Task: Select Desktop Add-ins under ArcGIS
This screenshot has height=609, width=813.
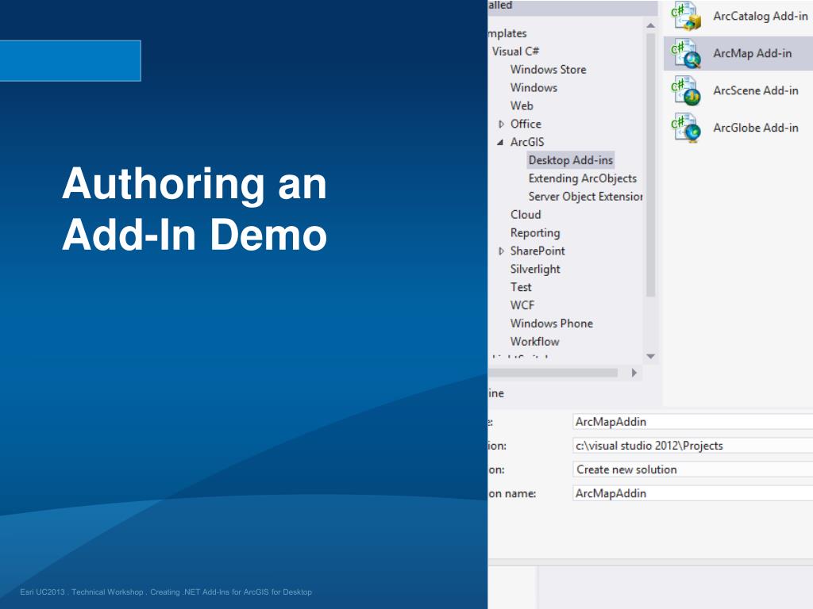Action: click(570, 160)
